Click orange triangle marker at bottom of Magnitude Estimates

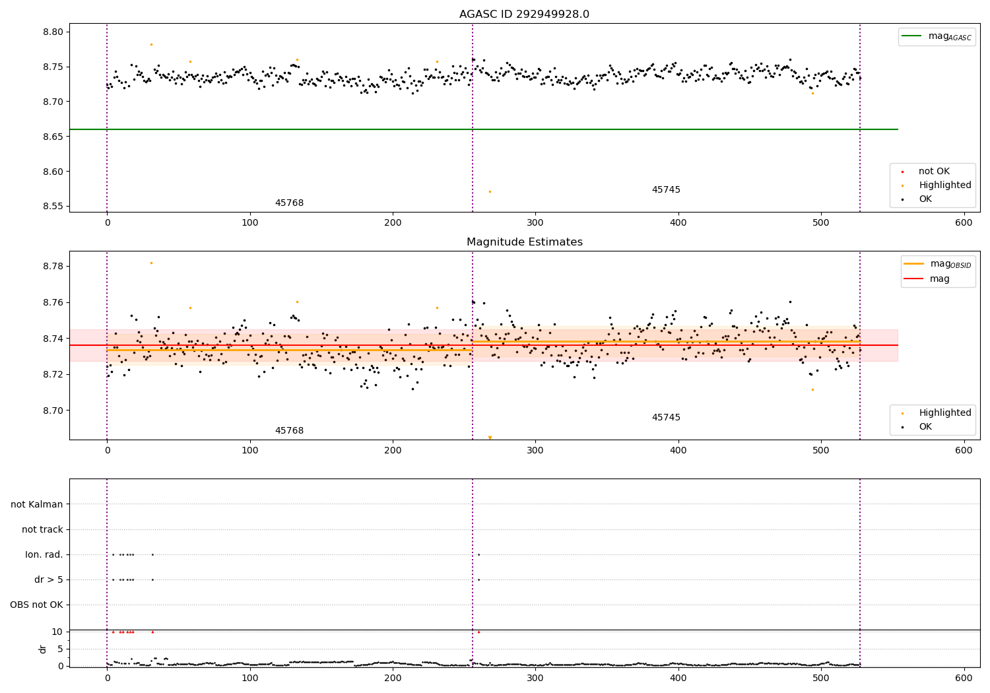[x=490, y=438]
